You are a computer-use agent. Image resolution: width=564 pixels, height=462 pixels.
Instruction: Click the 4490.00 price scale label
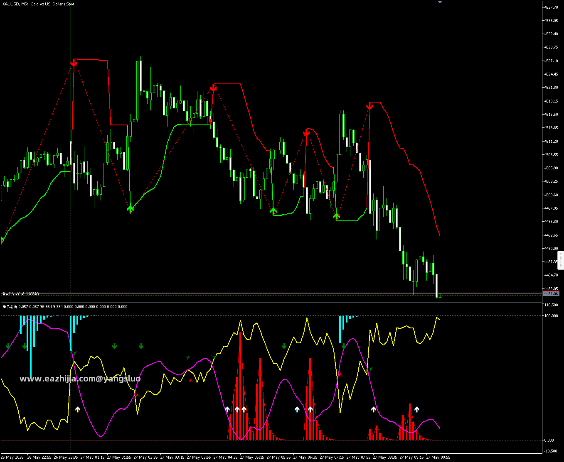coord(551,248)
